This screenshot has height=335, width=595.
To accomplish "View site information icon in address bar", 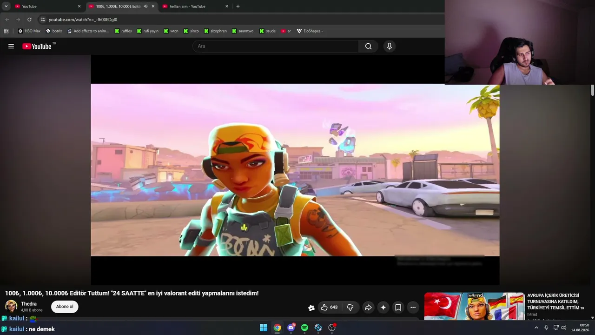I will tap(43, 20).
